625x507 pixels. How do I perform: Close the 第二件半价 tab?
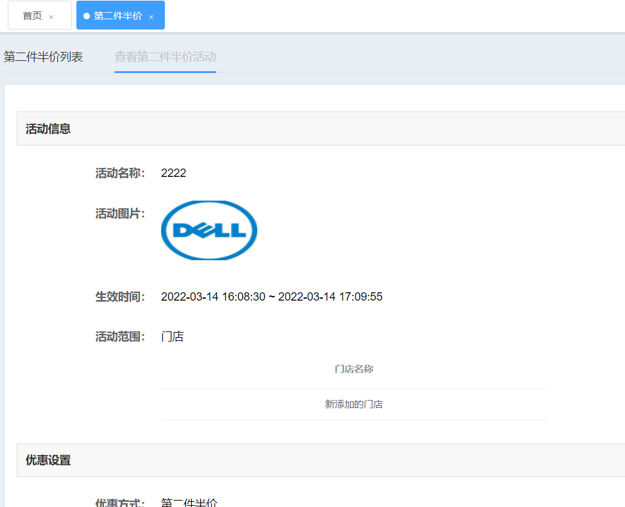(151, 17)
